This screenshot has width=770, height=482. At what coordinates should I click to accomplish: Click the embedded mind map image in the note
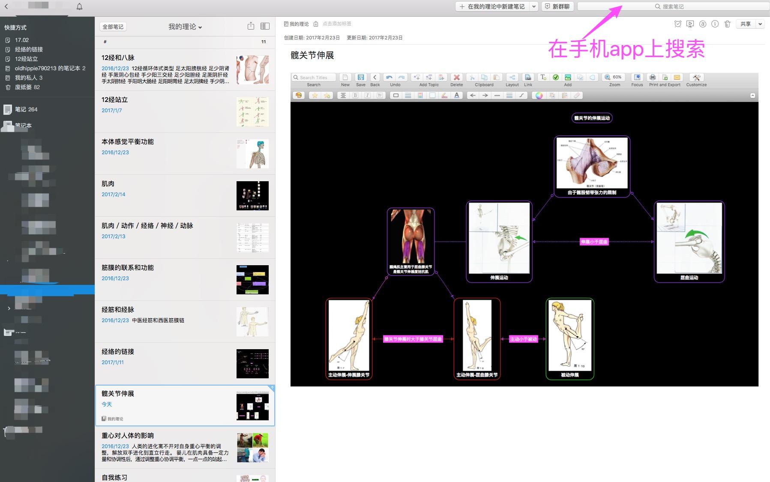click(x=524, y=229)
